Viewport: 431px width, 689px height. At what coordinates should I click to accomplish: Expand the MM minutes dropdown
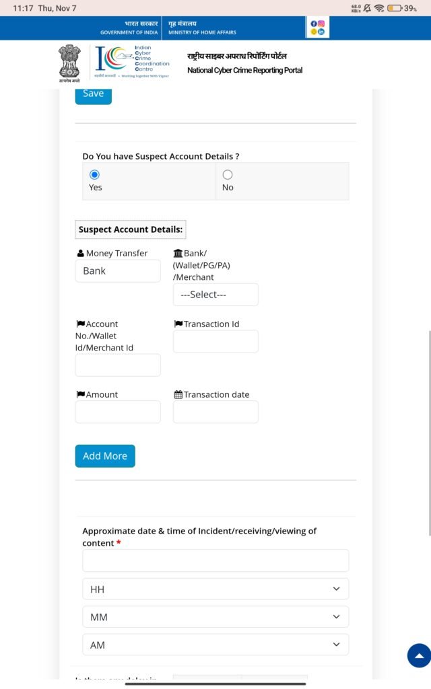(x=215, y=617)
